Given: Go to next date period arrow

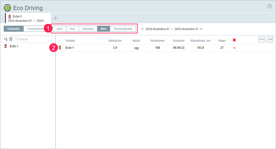Looking at the screenshot, I should pyautogui.click(x=202, y=29).
